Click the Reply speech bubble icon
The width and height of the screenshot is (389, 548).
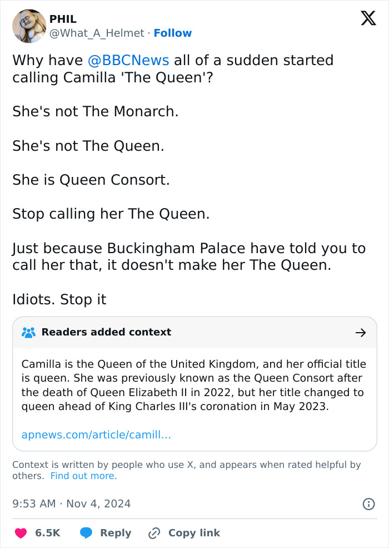pos(86,532)
